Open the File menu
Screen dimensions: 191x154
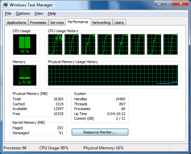tap(8, 13)
